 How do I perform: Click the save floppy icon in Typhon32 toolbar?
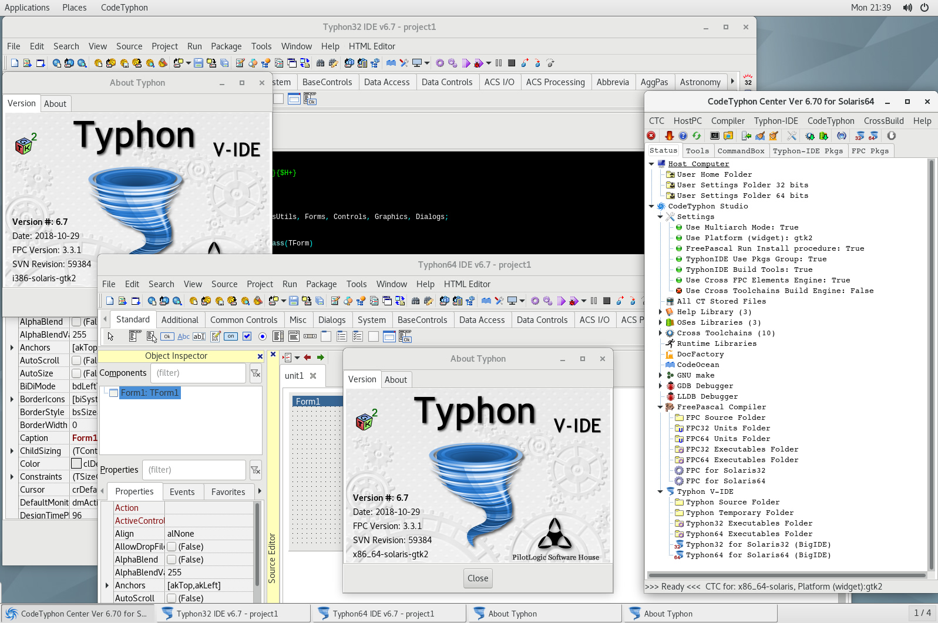click(x=199, y=63)
